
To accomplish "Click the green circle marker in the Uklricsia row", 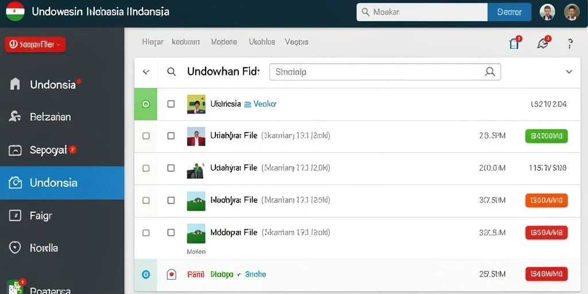I will pos(146,105).
